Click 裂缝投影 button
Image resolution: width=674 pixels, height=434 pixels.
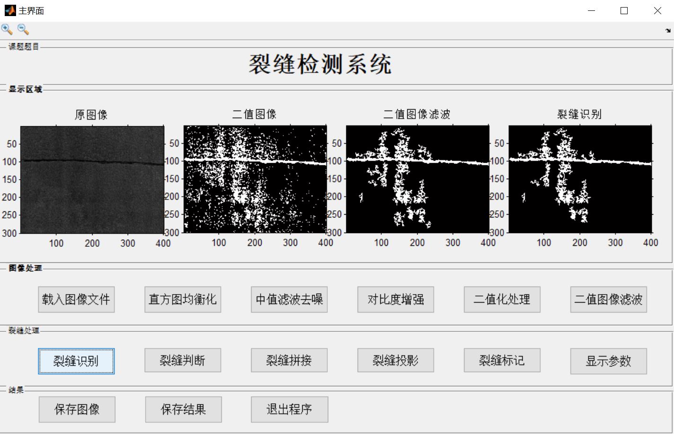click(x=395, y=361)
